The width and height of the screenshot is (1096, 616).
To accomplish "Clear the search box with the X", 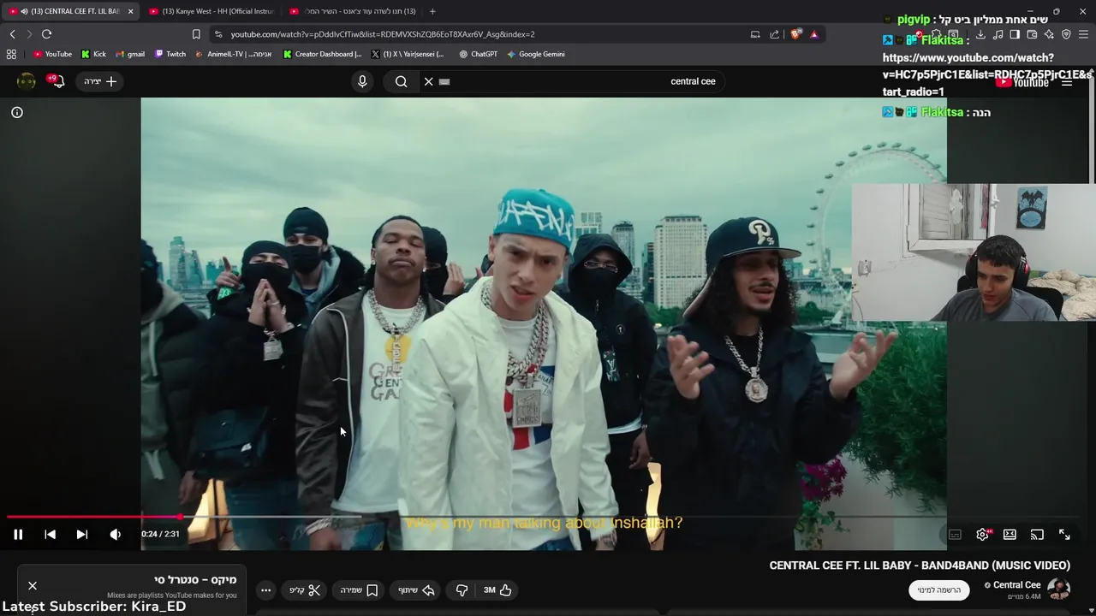I will pos(429,81).
